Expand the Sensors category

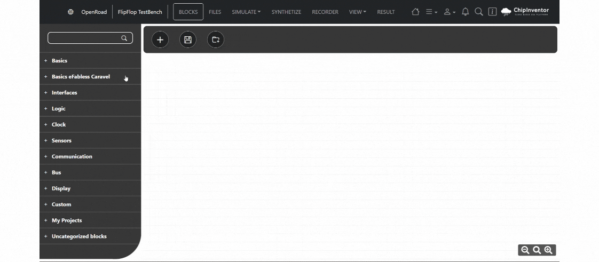coord(90,140)
